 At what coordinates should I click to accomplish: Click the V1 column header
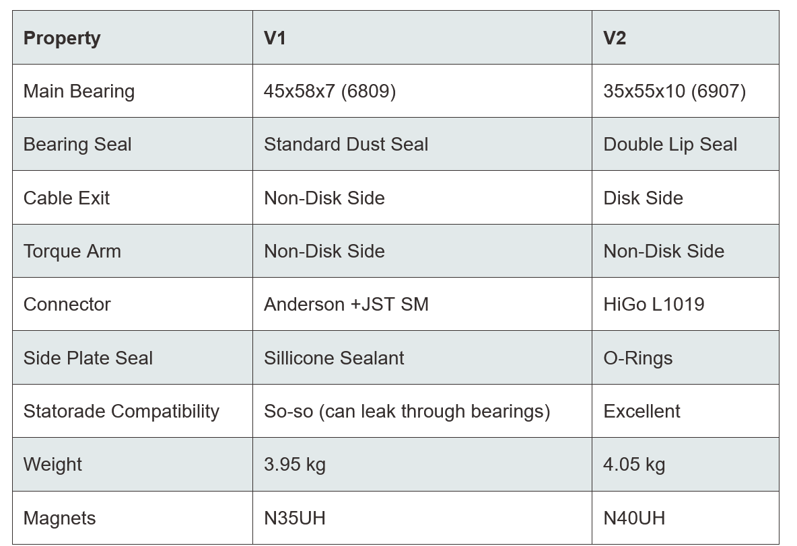tap(275, 38)
